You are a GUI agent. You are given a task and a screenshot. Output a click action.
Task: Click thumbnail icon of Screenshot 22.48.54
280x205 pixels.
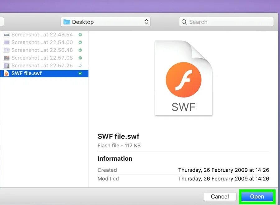[6, 35]
